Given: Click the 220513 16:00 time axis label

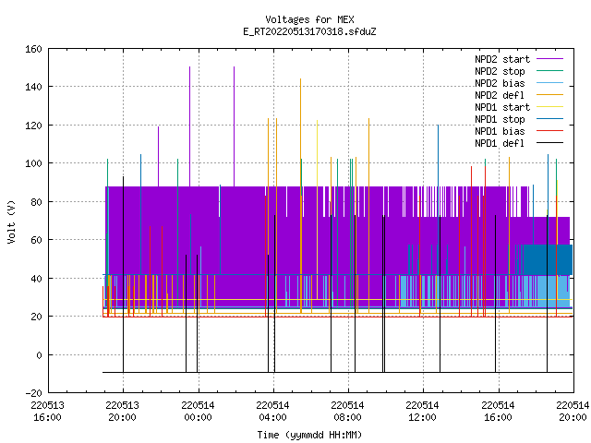Looking at the screenshot, I should coord(47,412).
